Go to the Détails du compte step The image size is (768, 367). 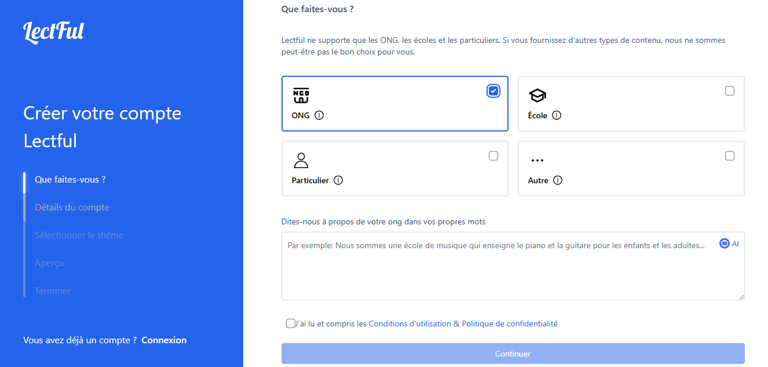[x=71, y=207]
